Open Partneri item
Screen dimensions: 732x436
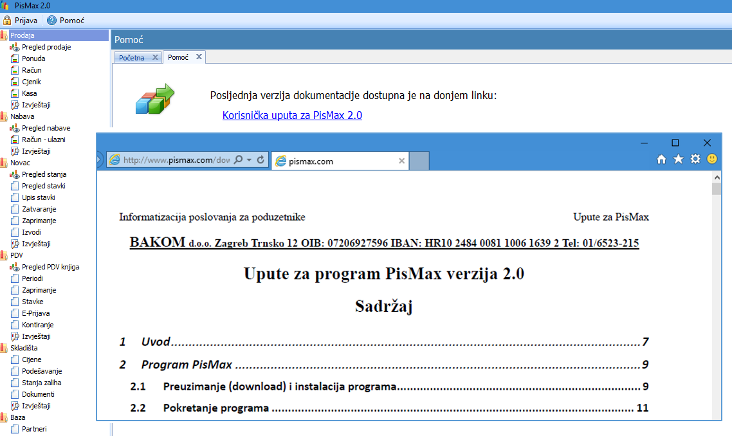[34, 429]
